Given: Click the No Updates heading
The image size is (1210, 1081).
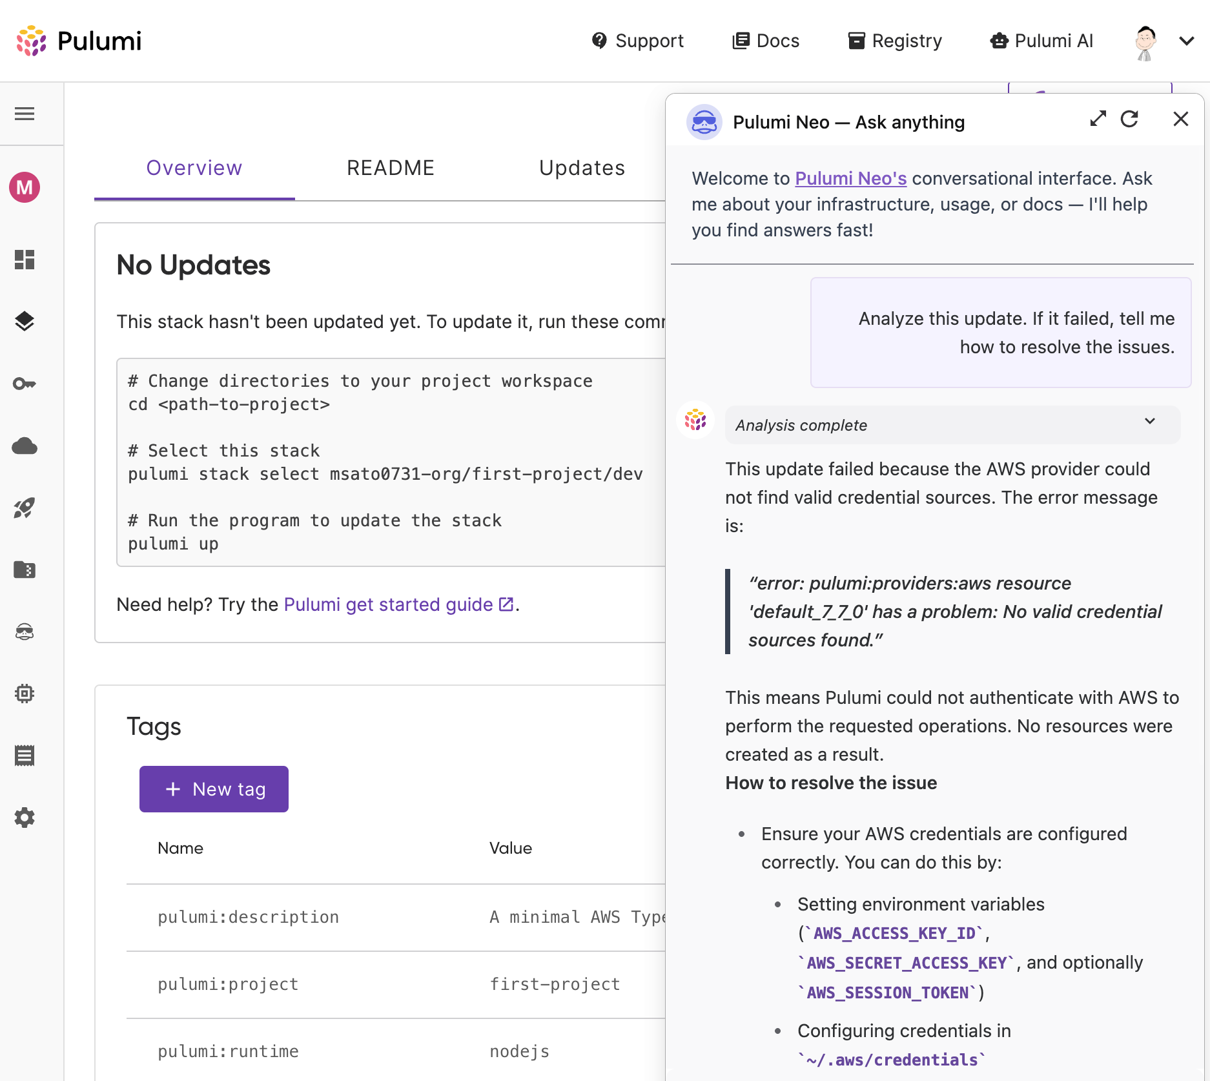Looking at the screenshot, I should click(x=193, y=265).
